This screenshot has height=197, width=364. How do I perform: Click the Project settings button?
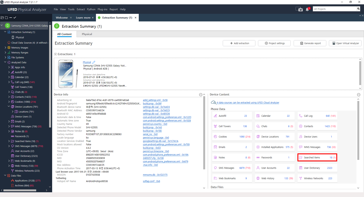coord(274,43)
